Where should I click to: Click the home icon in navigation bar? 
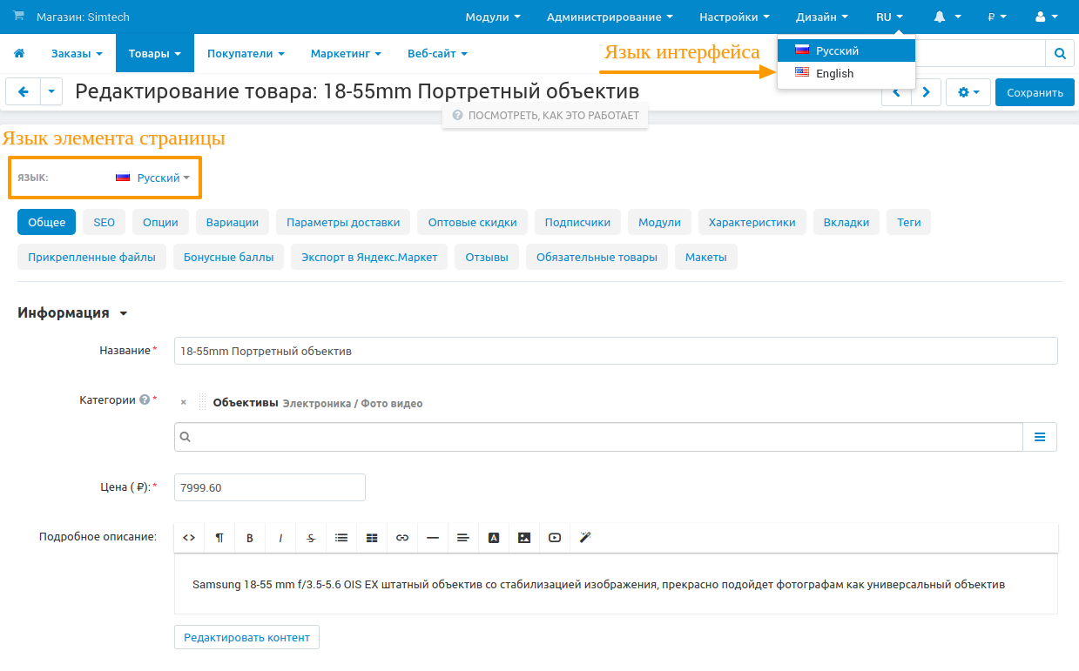19,54
